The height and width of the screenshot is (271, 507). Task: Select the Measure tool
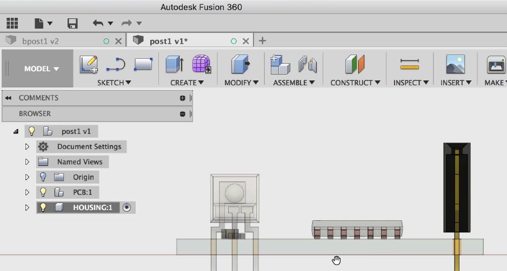click(410, 64)
